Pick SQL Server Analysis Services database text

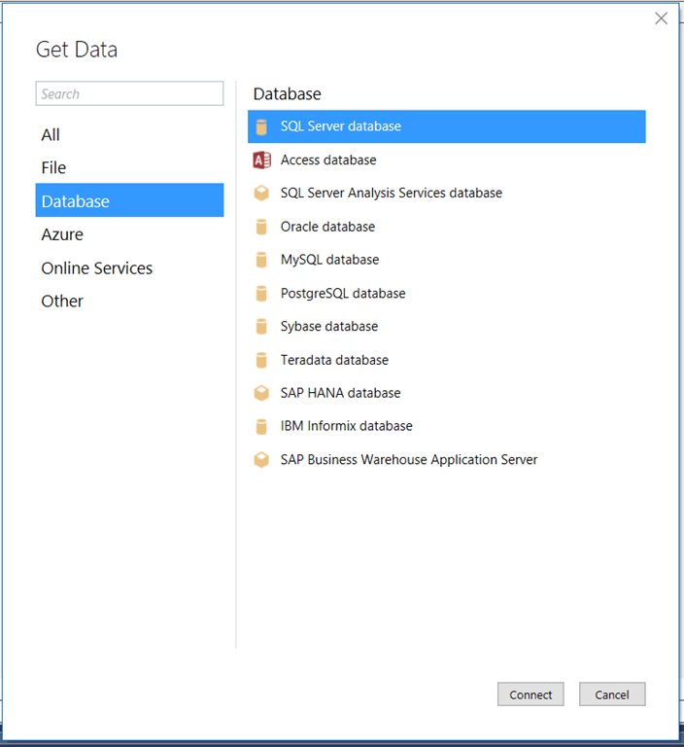coord(392,193)
